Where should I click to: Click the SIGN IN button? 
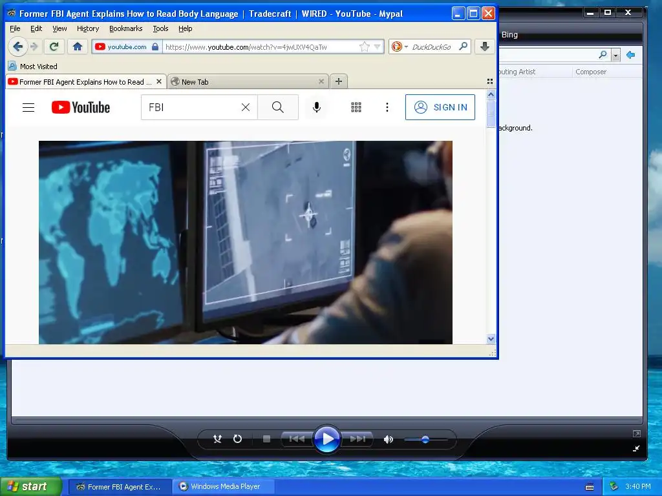pos(440,107)
